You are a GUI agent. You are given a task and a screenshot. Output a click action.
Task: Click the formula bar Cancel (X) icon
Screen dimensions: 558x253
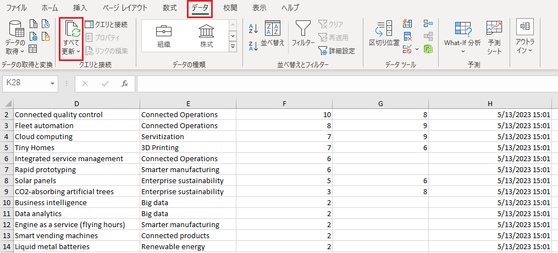click(x=85, y=84)
